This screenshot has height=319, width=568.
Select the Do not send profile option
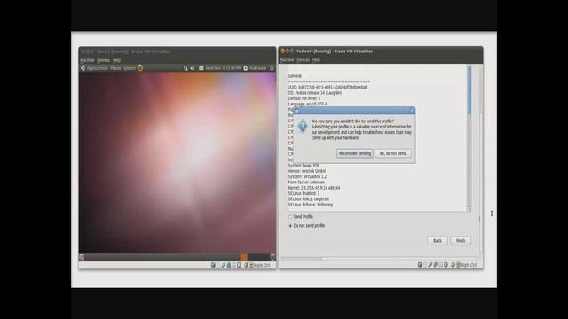pyautogui.click(x=306, y=226)
